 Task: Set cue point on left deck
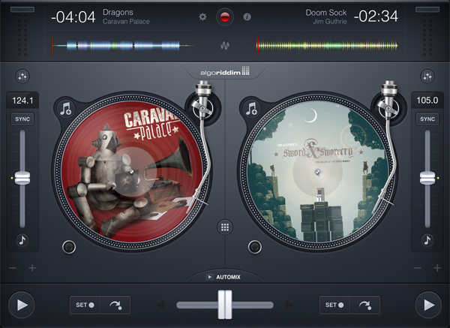coord(83,305)
